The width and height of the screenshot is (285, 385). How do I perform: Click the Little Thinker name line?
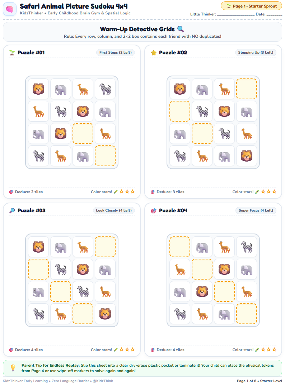coord(236,14)
